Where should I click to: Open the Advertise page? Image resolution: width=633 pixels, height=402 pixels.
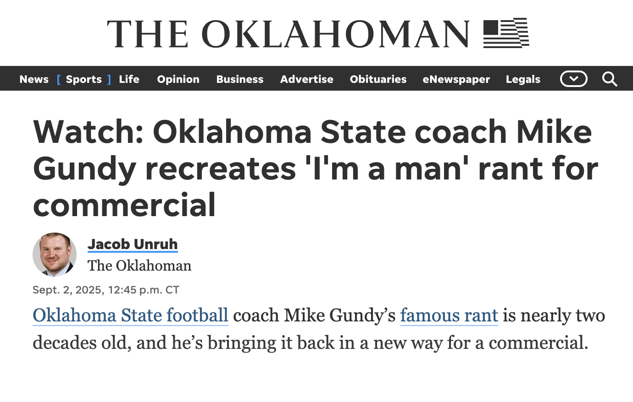tap(306, 79)
